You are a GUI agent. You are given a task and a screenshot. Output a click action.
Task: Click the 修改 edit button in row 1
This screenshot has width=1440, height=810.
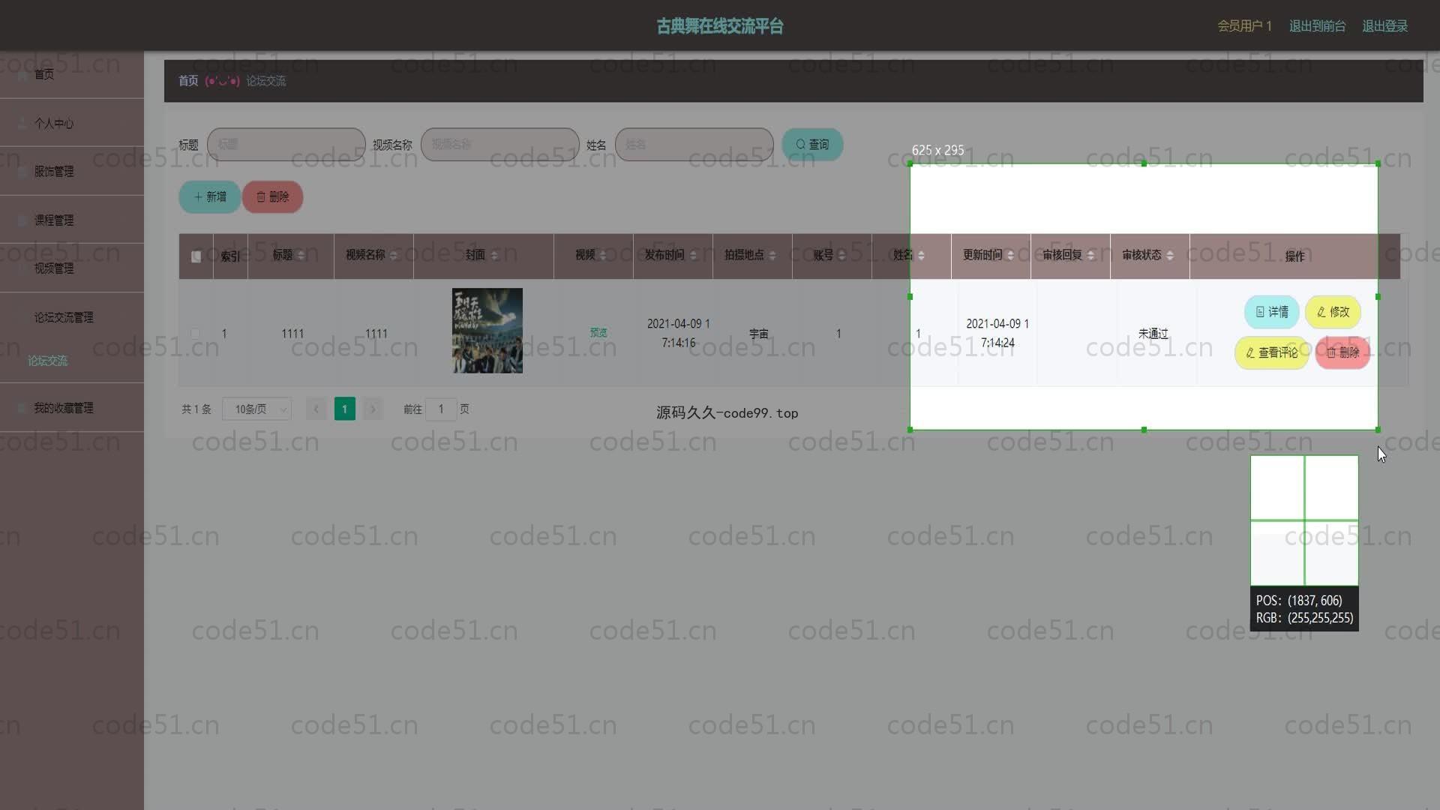(x=1333, y=311)
